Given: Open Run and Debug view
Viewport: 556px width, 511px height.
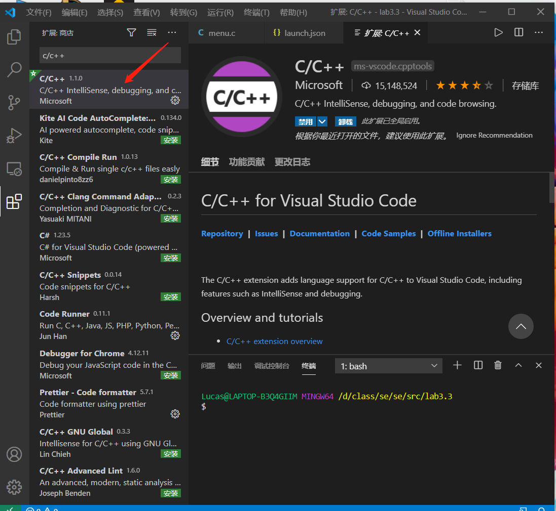Looking at the screenshot, I should pos(14,136).
